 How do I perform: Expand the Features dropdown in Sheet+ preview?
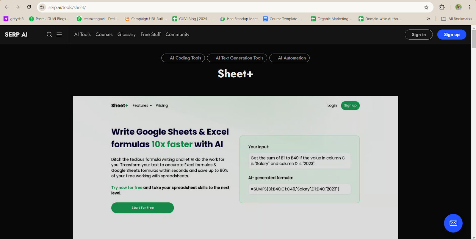pos(142,105)
